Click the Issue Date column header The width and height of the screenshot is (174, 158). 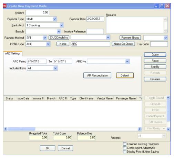[23, 98]
